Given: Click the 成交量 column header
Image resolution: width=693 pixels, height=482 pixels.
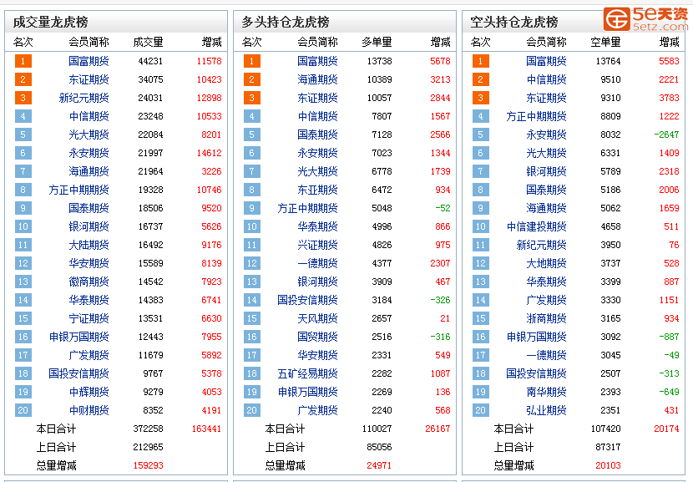Looking at the screenshot, I should 148,42.
